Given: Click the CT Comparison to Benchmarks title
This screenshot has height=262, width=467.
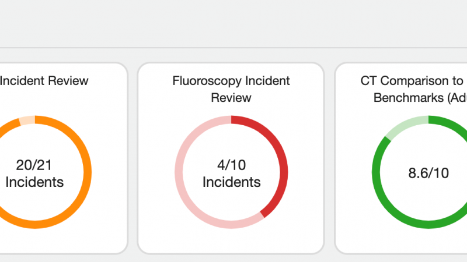Looking at the screenshot, I should tap(414, 89).
